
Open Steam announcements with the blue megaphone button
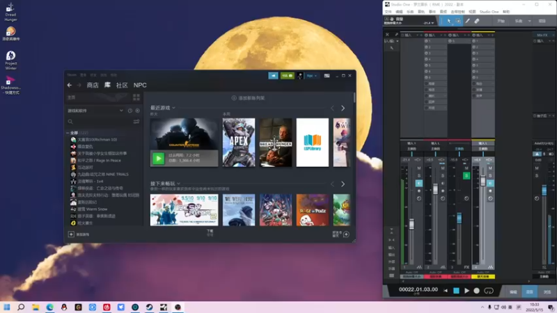click(x=273, y=76)
